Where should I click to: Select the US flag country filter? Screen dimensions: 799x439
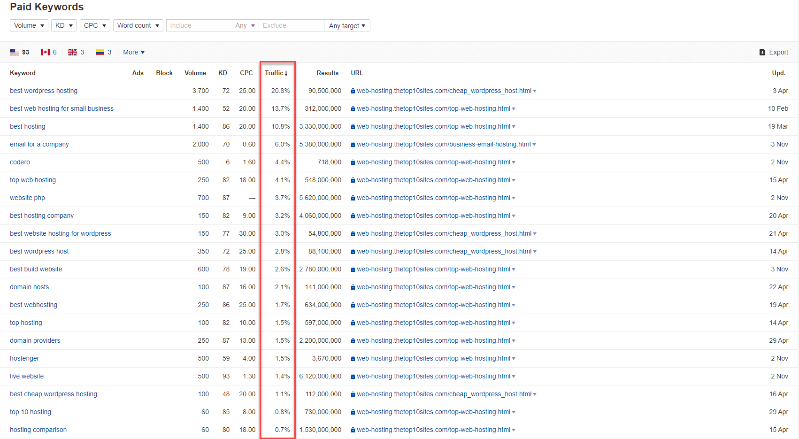(14, 52)
